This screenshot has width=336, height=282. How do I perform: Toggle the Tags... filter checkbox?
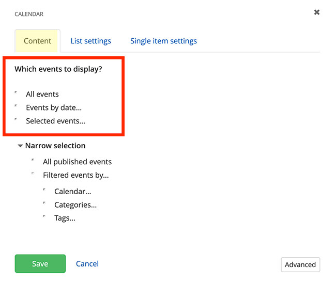pos(45,217)
